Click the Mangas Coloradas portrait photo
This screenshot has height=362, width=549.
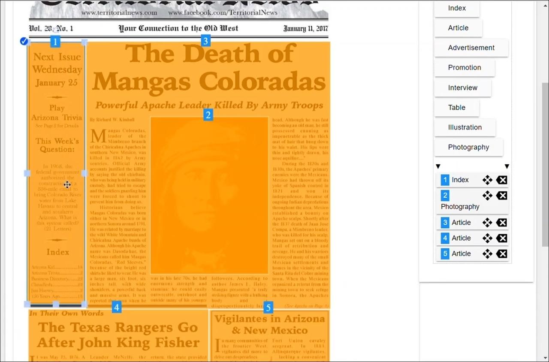[x=209, y=195]
